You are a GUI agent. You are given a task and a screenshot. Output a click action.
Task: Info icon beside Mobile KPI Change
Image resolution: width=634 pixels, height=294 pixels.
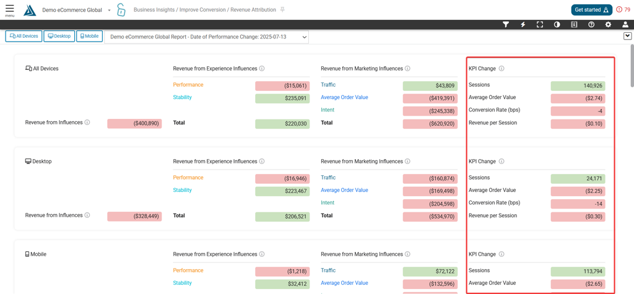502,254
